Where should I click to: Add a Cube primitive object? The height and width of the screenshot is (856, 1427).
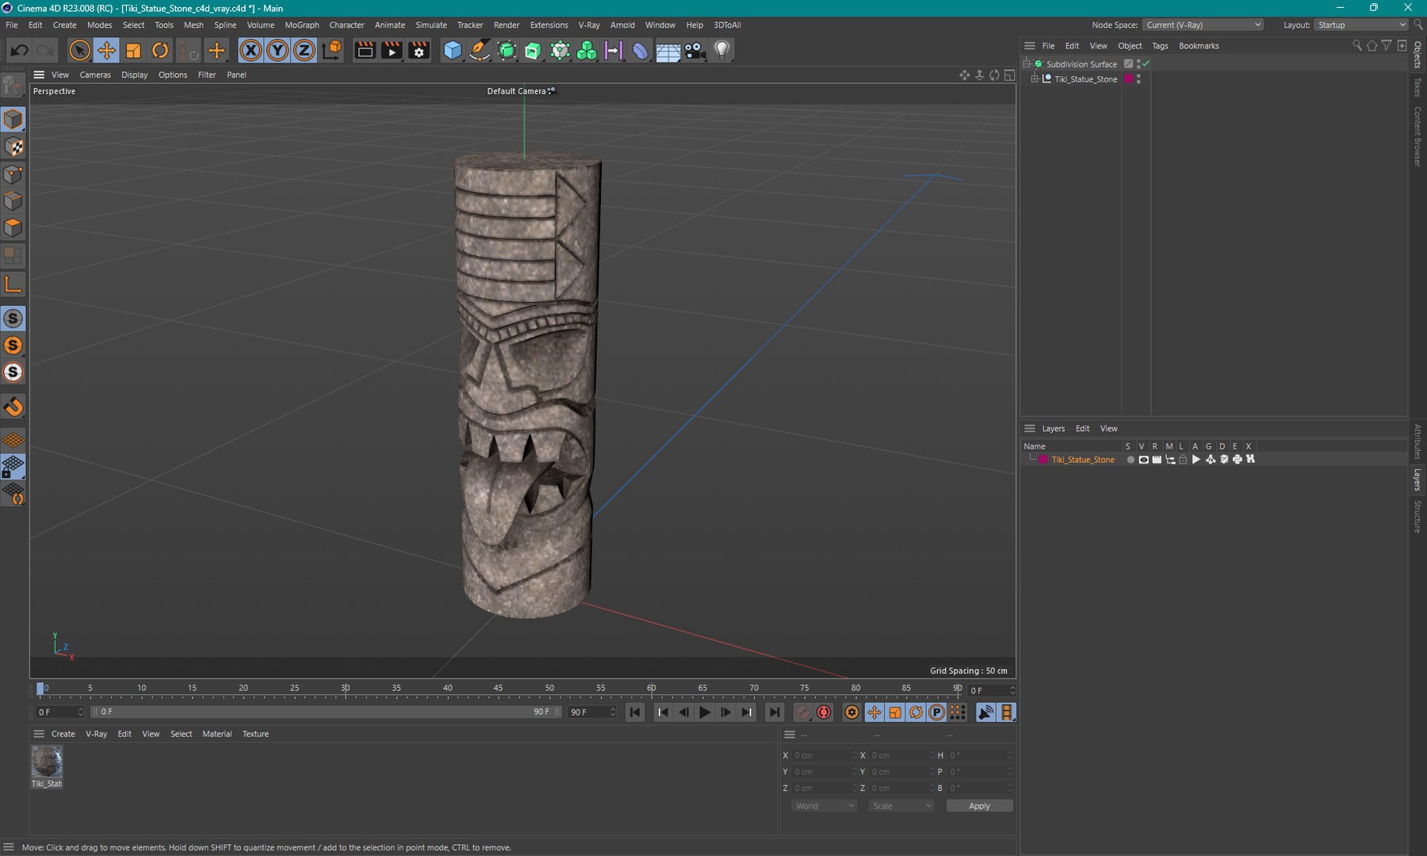pos(453,51)
